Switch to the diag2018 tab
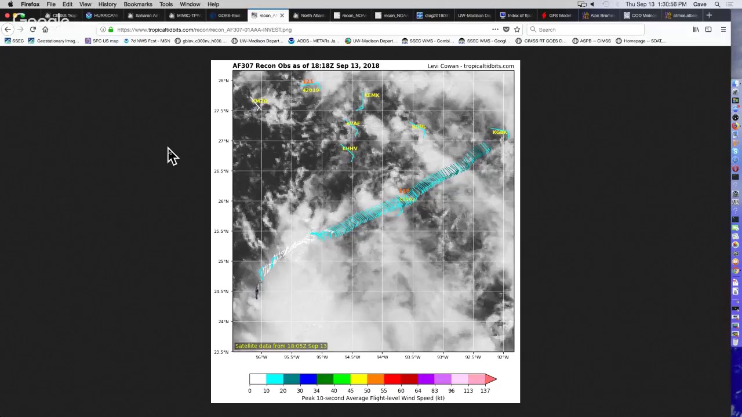 pos(432,15)
